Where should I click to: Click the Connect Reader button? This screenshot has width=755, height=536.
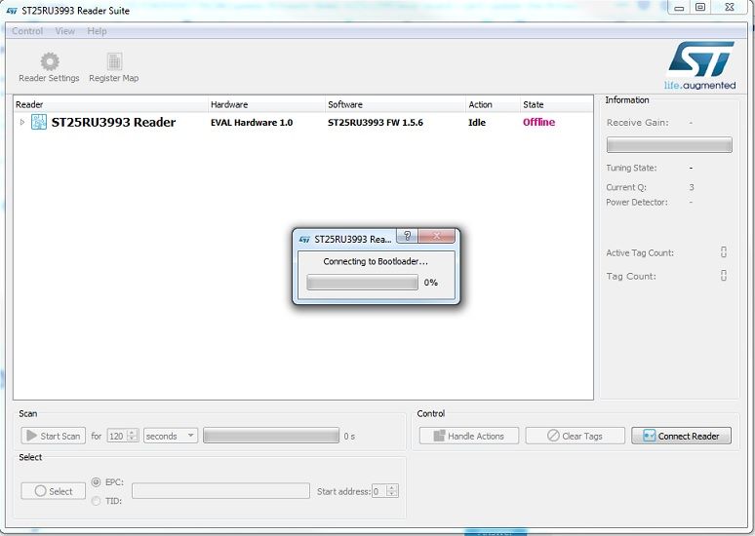pyautogui.click(x=681, y=436)
